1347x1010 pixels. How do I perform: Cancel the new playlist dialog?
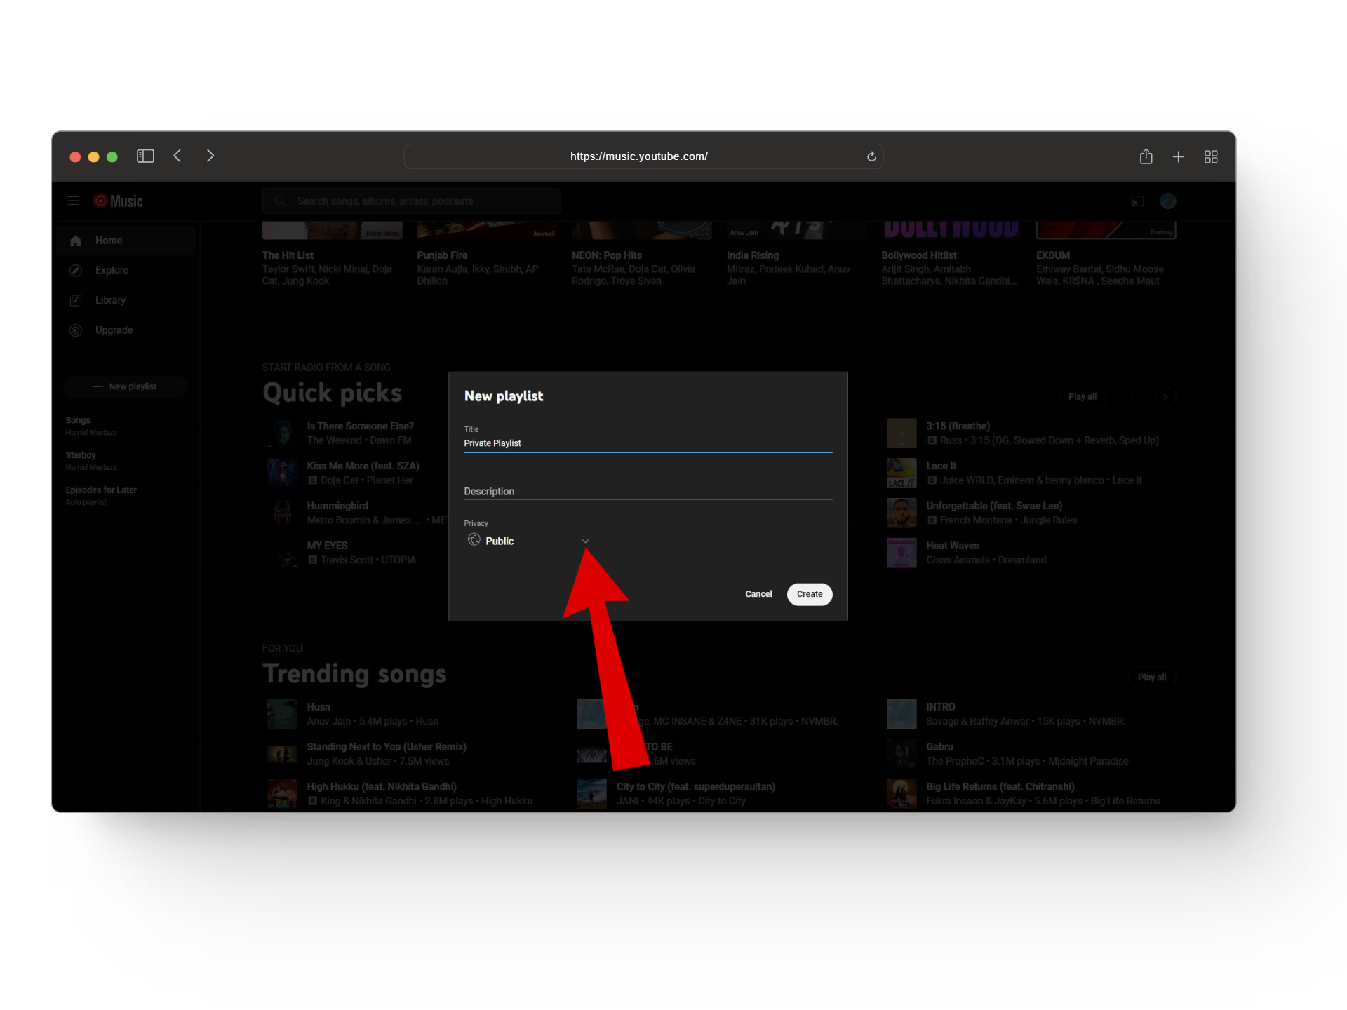758,594
